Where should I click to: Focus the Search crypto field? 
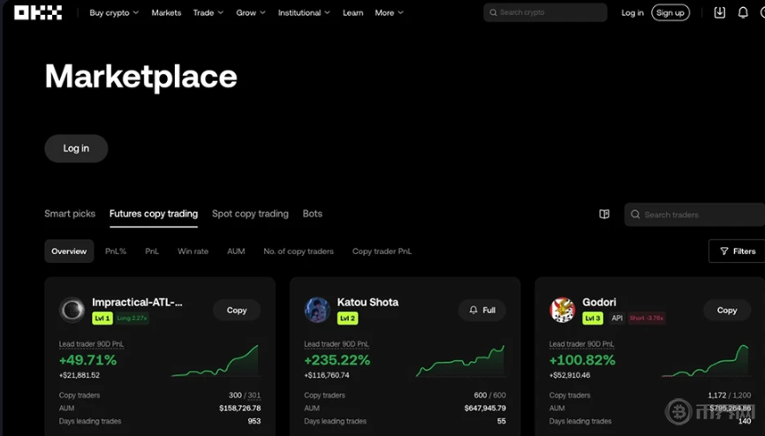(545, 12)
